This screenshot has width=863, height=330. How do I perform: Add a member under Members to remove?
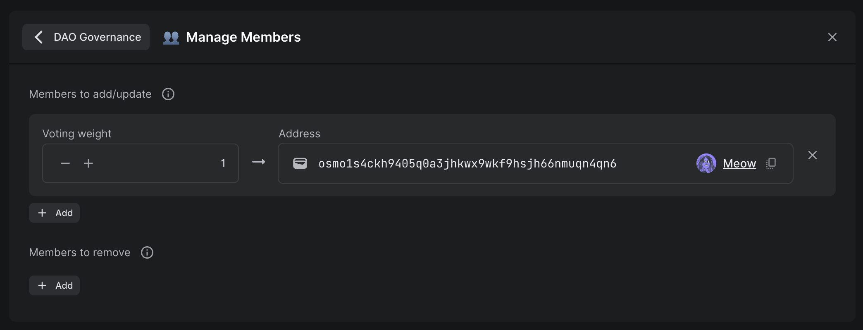(55, 285)
